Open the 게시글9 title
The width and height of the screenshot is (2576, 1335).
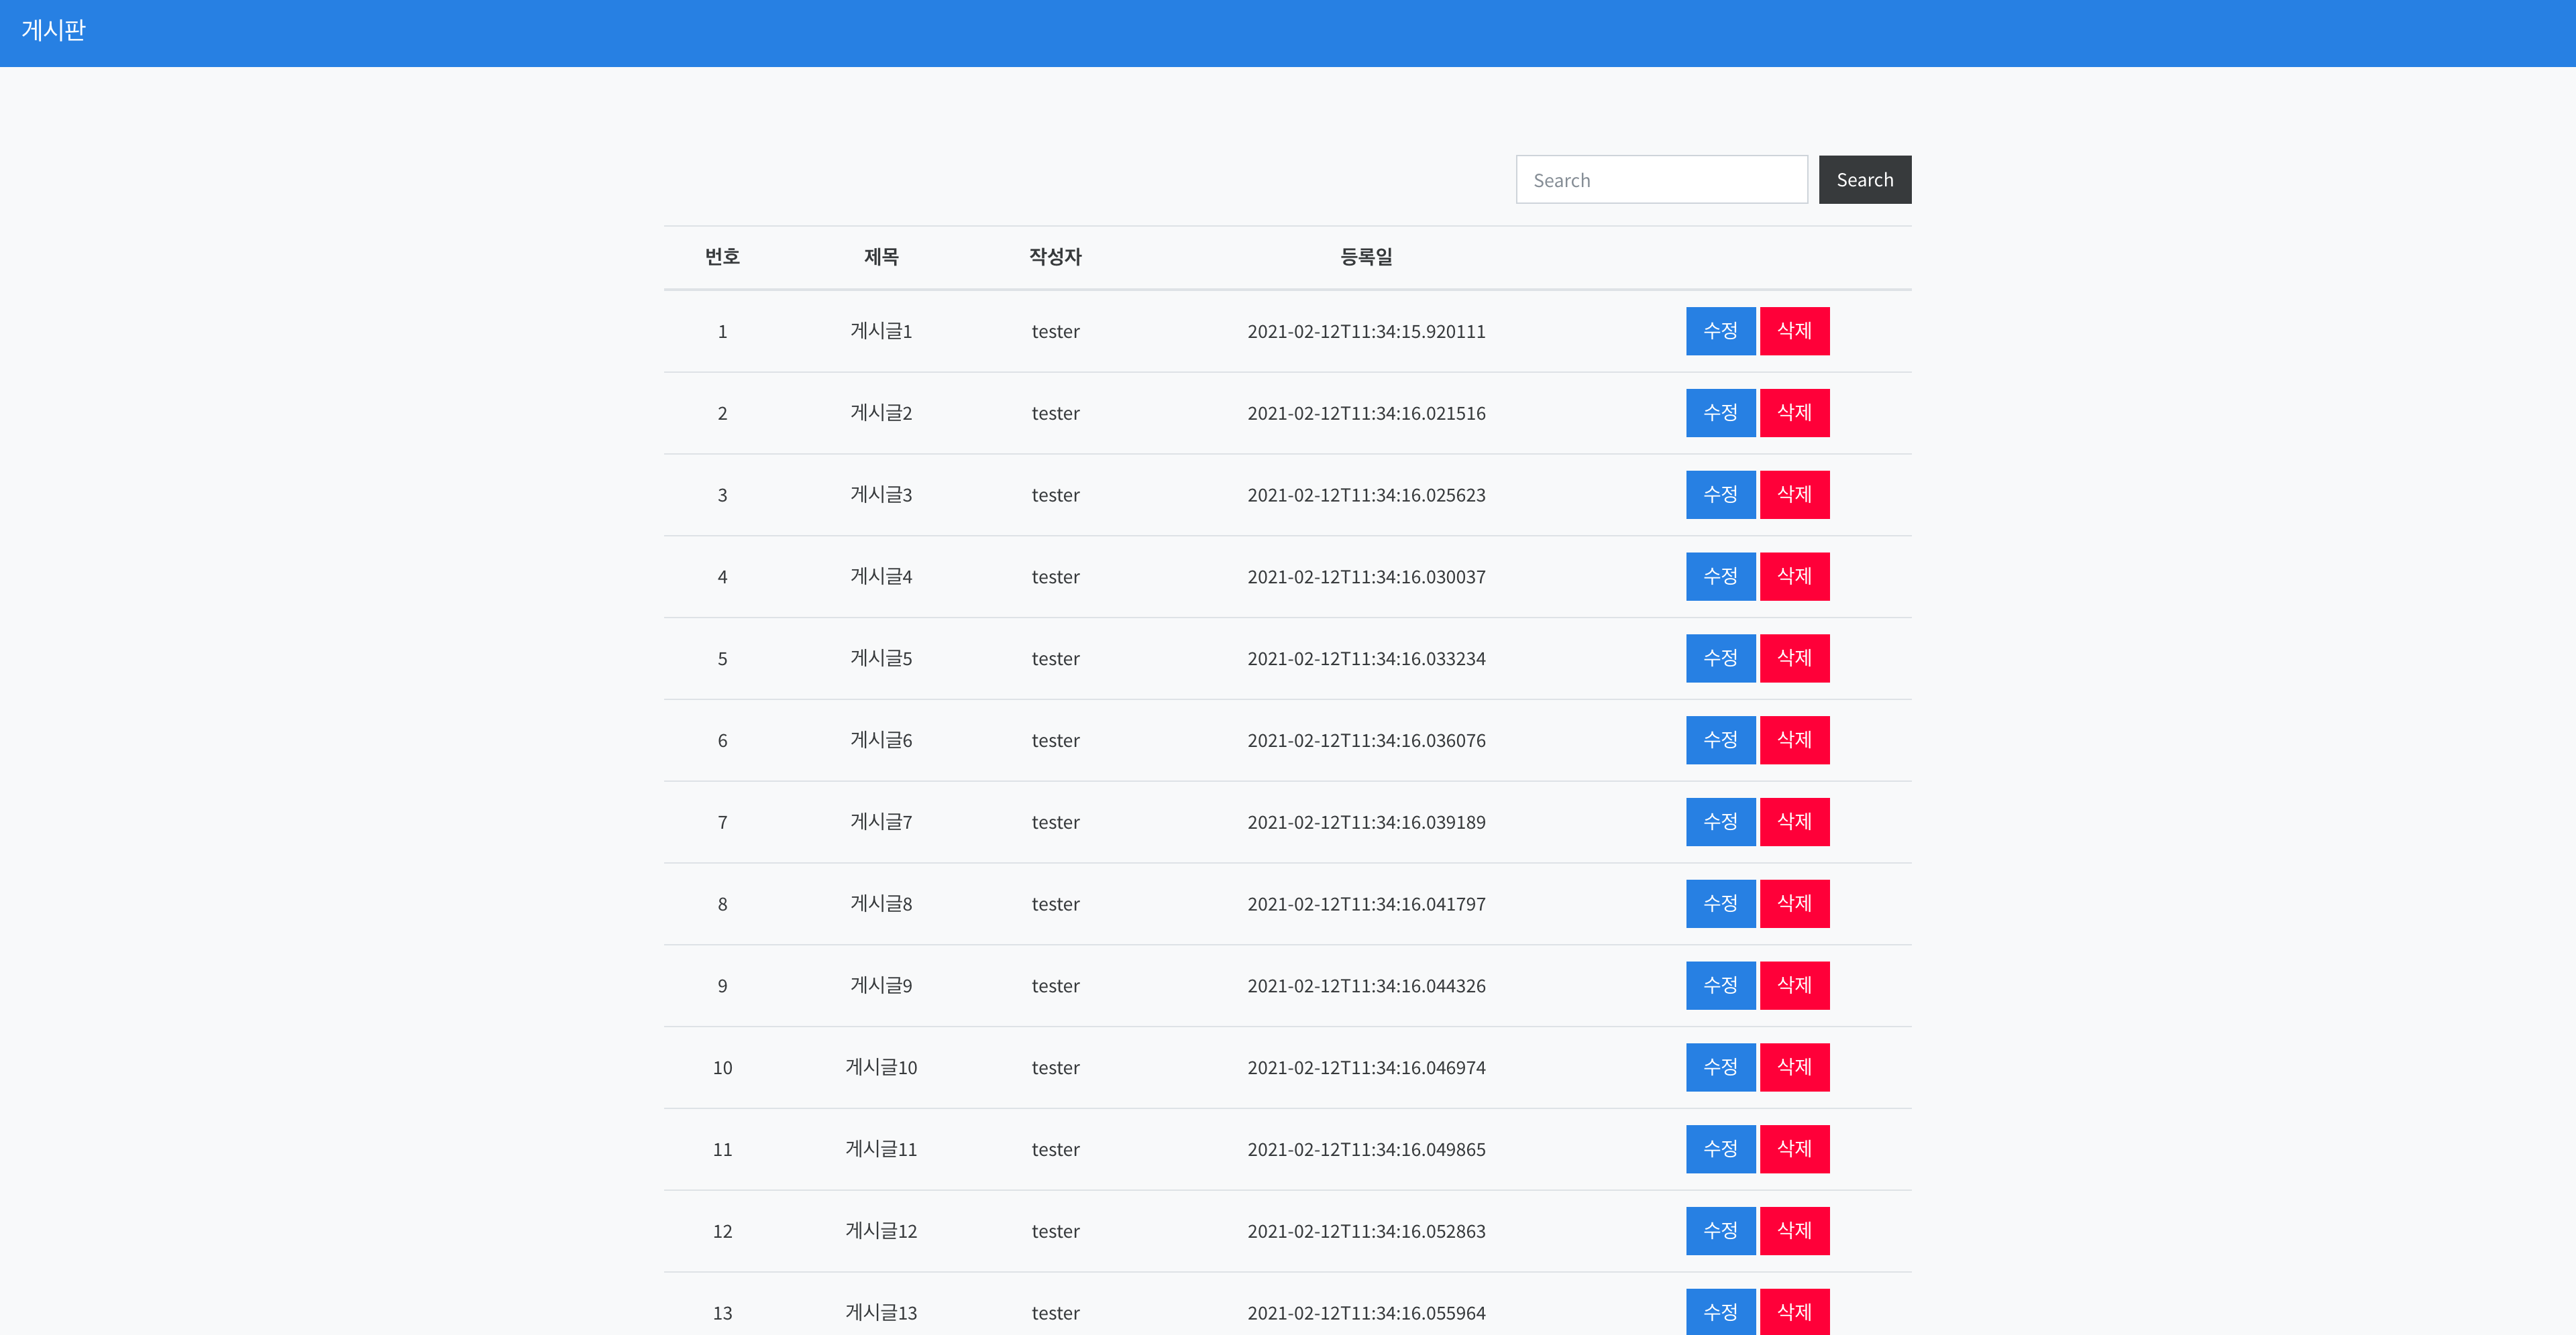[881, 985]
